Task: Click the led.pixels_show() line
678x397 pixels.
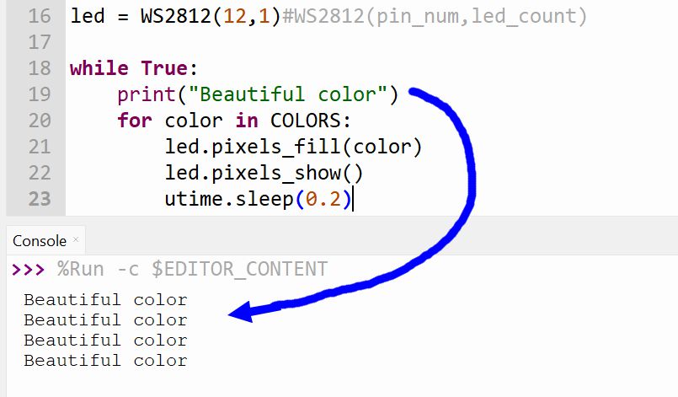Action: pos(264,173)
